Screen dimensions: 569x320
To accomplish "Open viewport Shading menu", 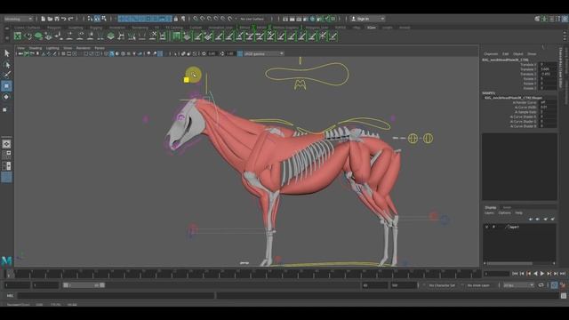I will (36, 48).
